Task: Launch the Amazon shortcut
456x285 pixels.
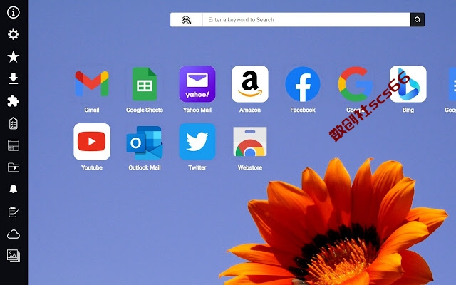Action: (x=250, y=84)
